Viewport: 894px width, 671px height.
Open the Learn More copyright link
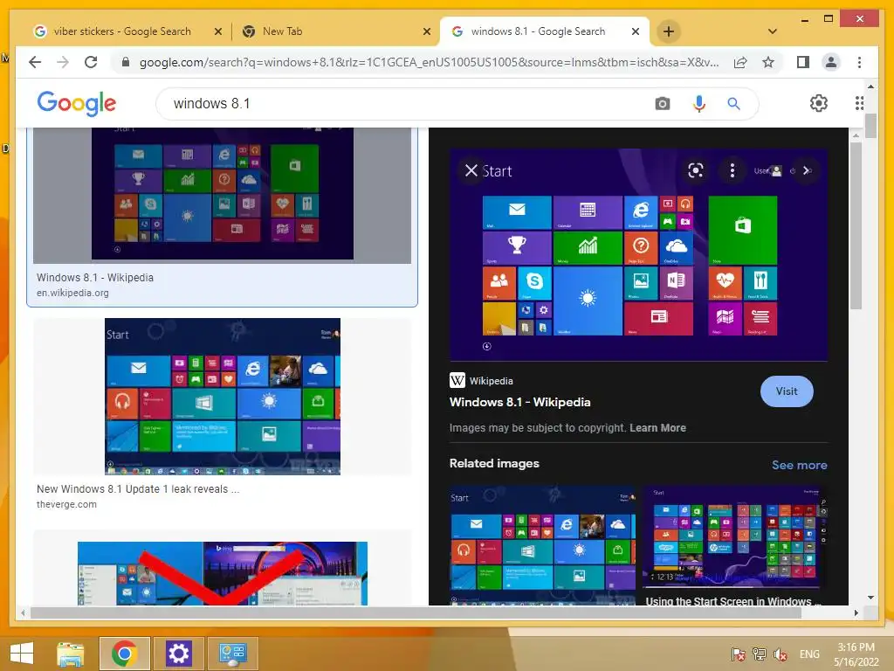coord(657,428)
